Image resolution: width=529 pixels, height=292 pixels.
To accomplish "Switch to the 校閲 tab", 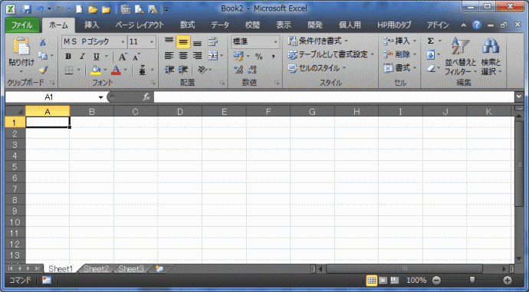I will pos(252,25).
